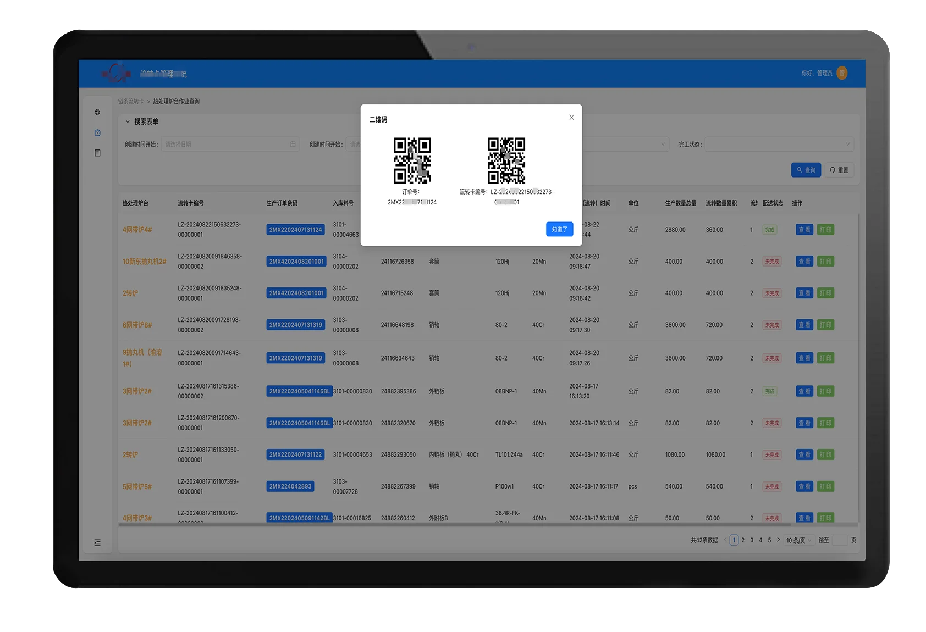Click 查看 for the 5网带炉5# row
Screen dimensions: 926x632
coord(804,486)
